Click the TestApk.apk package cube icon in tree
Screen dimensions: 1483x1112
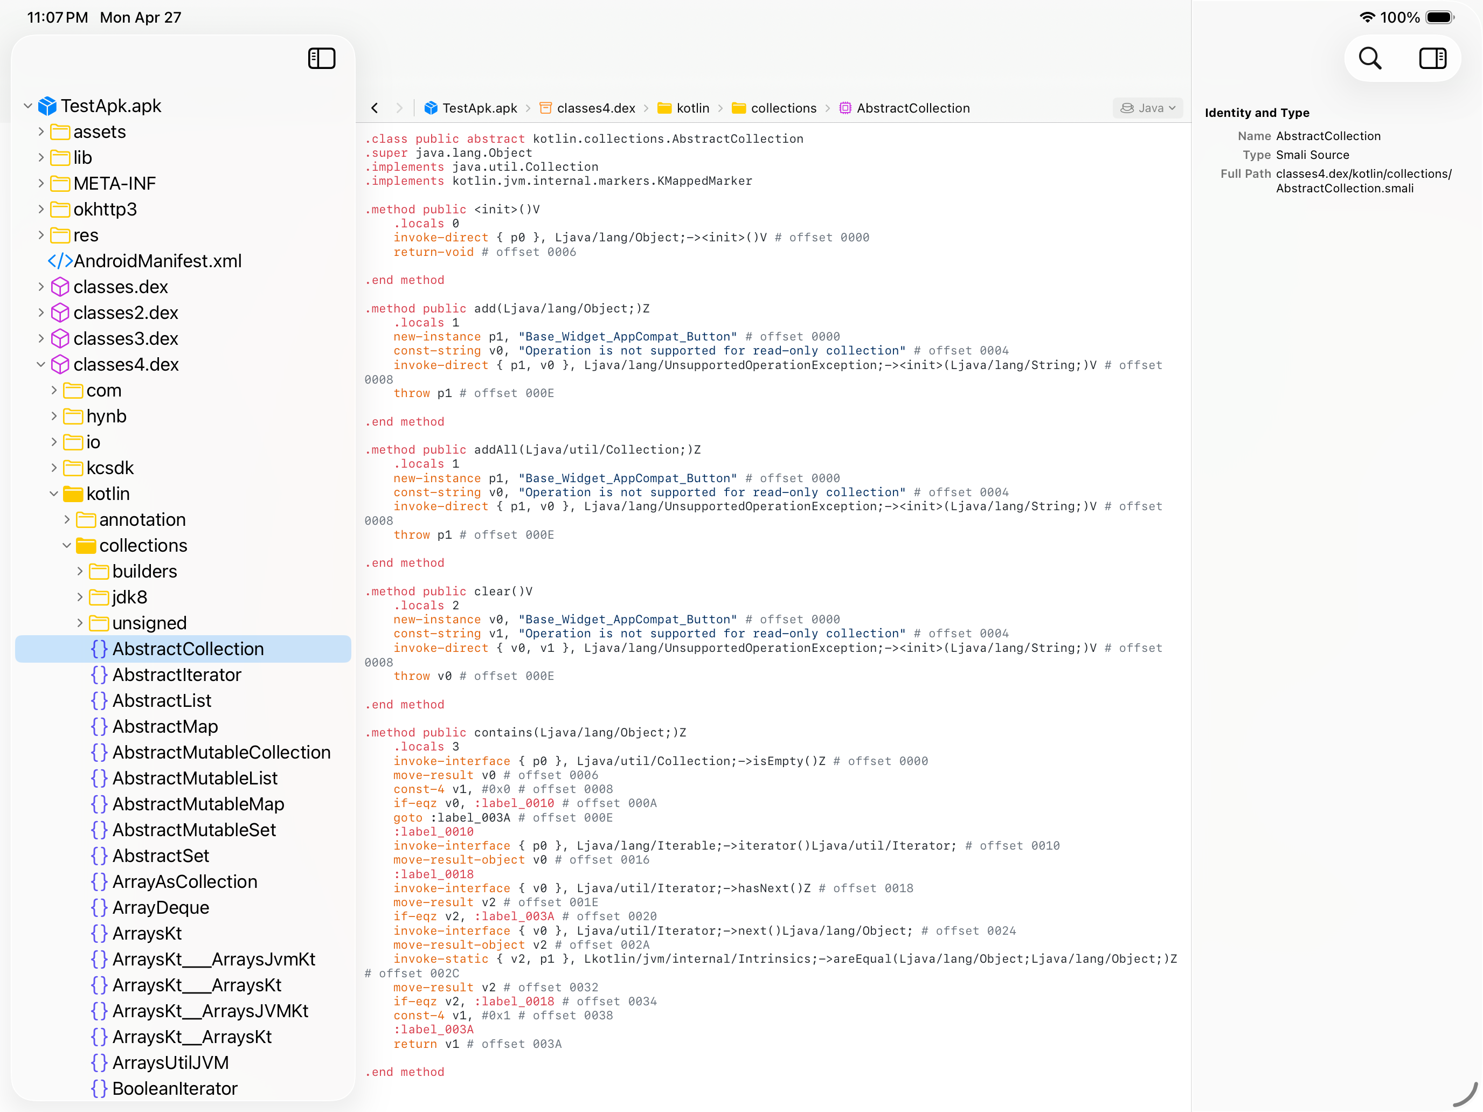click(x=47, y=106)
